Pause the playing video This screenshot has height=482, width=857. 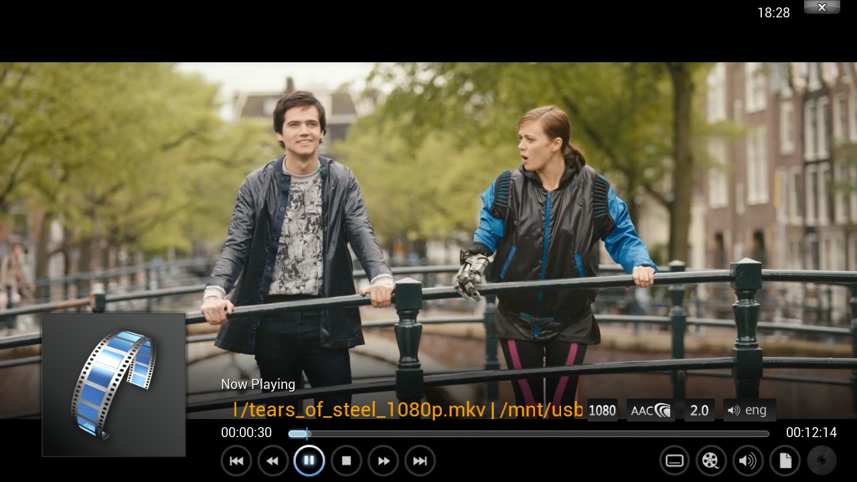pyautogui.click(x=309, y=461)
